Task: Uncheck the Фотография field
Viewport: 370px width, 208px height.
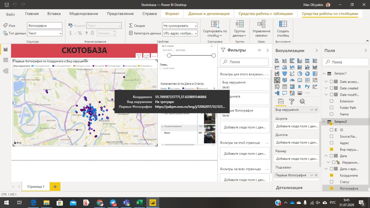Action: 332,188
